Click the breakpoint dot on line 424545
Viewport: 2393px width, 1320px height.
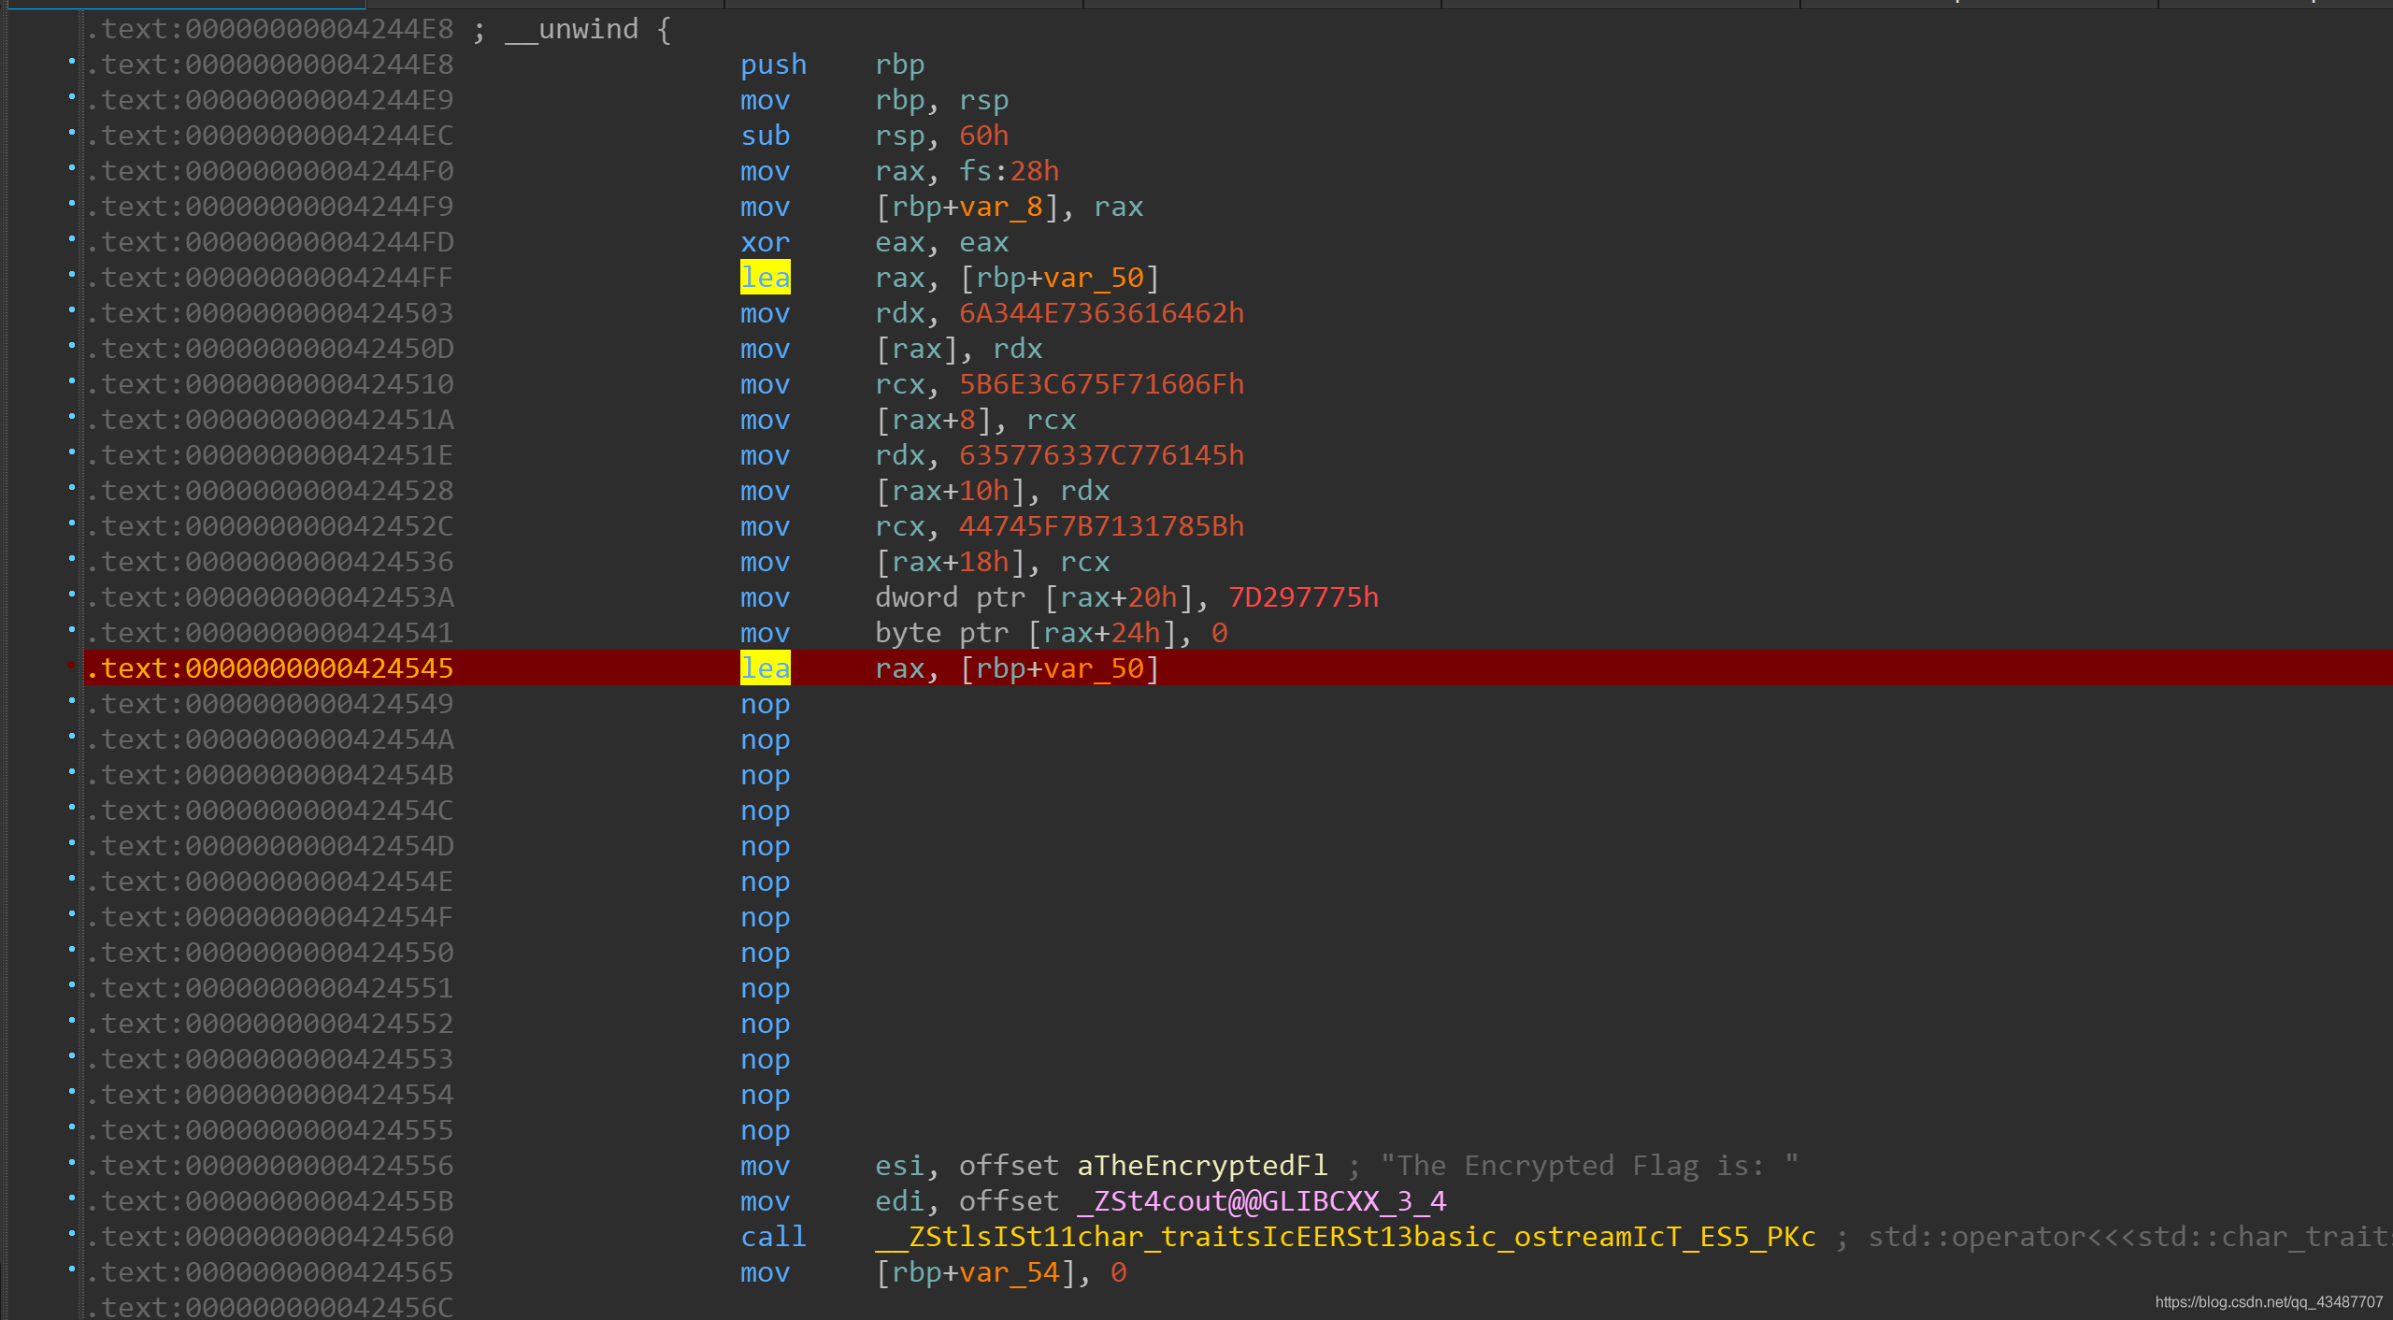(71, 665)
